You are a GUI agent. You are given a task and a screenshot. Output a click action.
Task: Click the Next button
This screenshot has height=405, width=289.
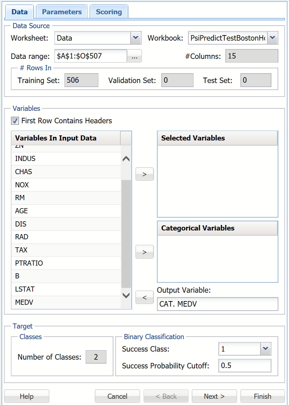[x=214, y=396]
